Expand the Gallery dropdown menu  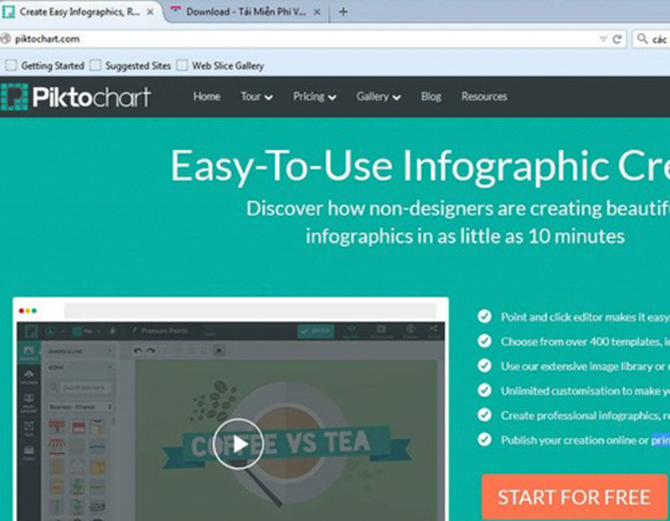click(379, 96)
